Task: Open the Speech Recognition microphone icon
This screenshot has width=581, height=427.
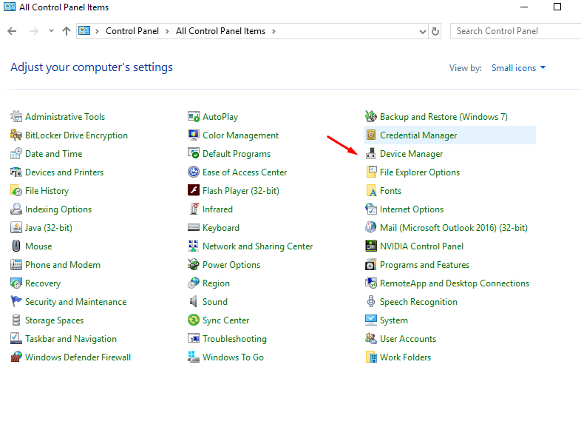Action: (371, 302)
